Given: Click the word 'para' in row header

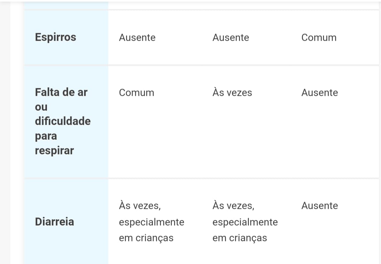Looking at the screenshot, I should coord(46,136).
